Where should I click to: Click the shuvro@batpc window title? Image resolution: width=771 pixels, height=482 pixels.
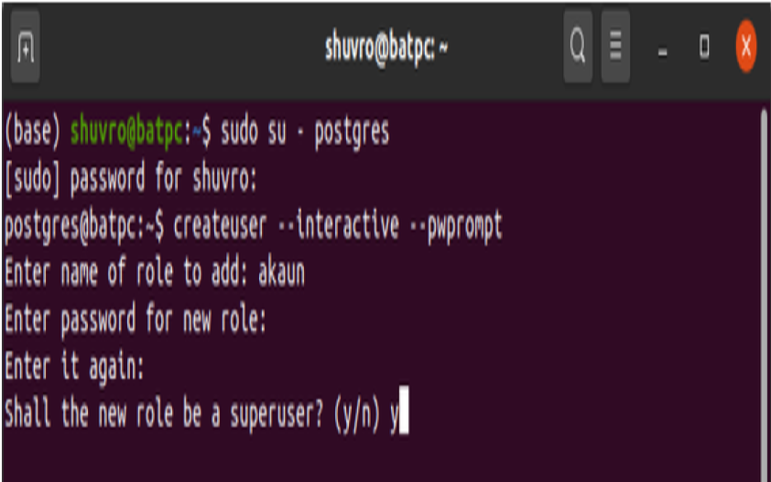pos(385,48)
